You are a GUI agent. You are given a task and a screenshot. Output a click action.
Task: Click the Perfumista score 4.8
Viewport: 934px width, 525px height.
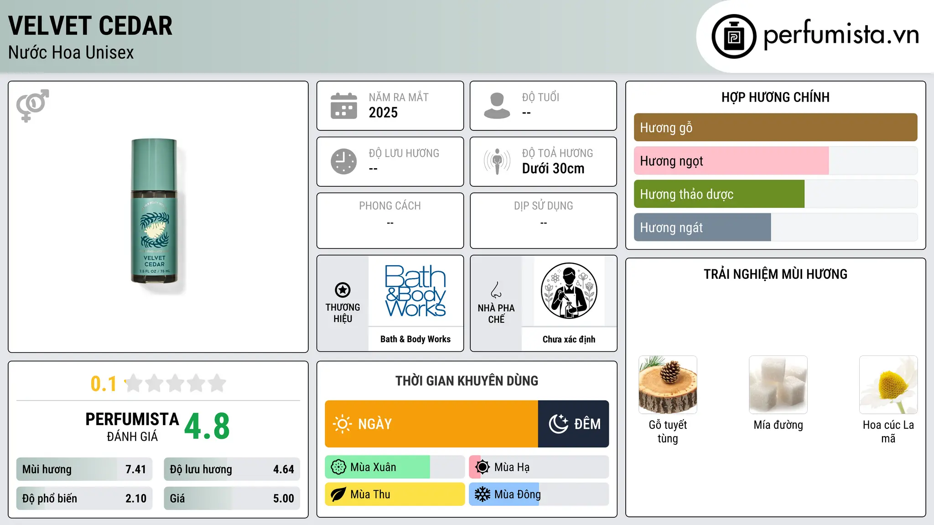pyautogui.click(x=207, y=427)
